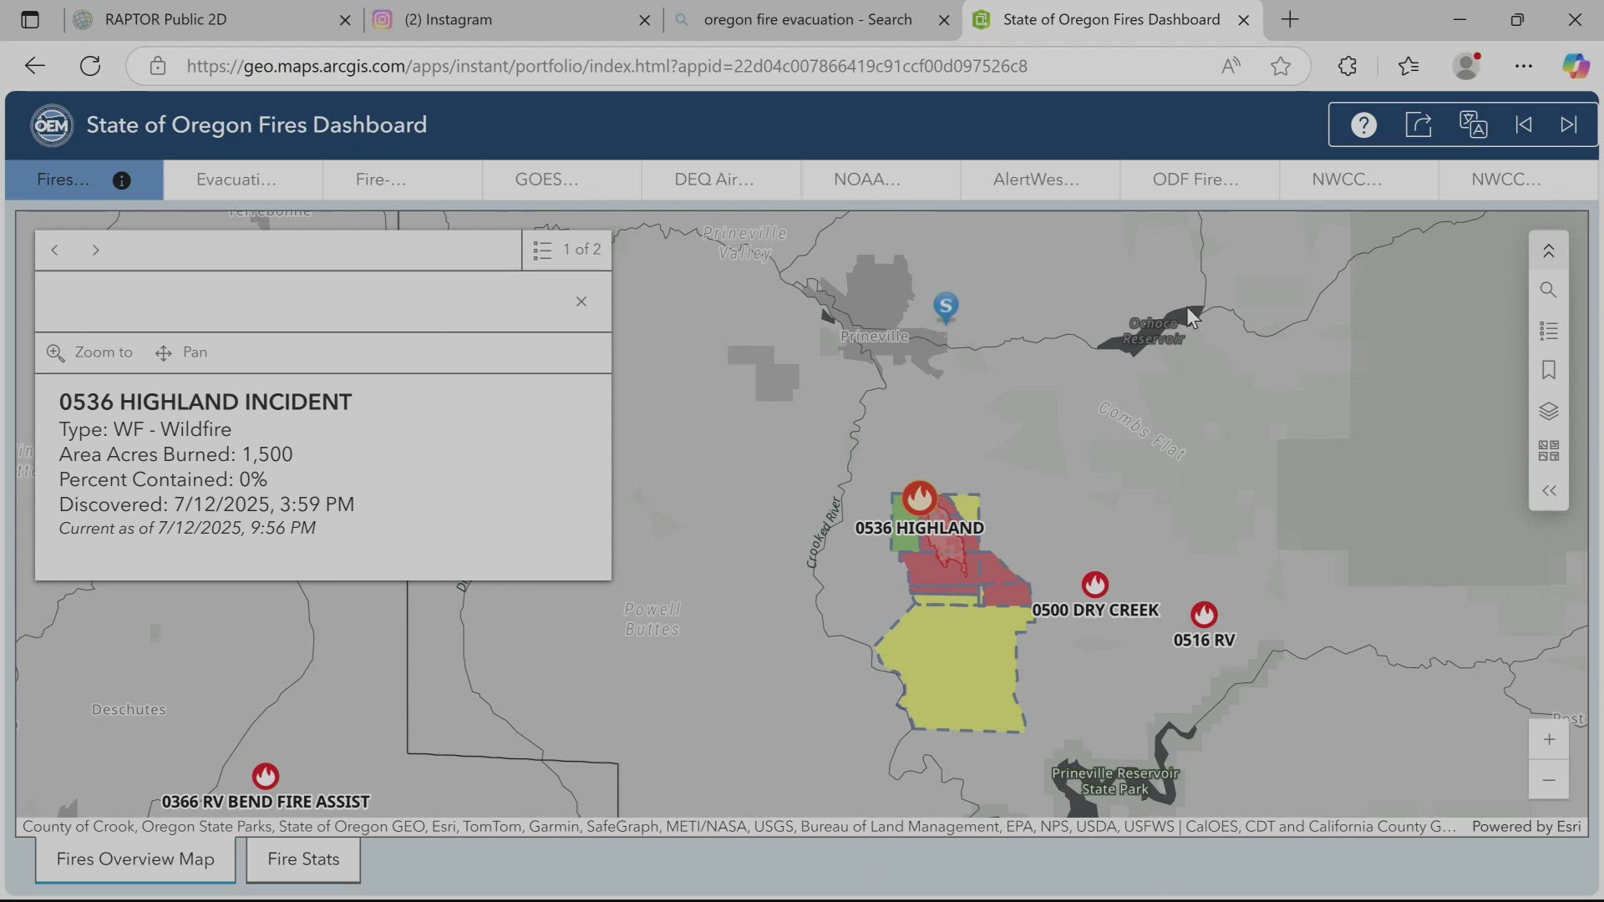Viewport: 1604px width, 902px height.
Task: Click the 0536 Highland fire marker
Action: click(919, 498)
